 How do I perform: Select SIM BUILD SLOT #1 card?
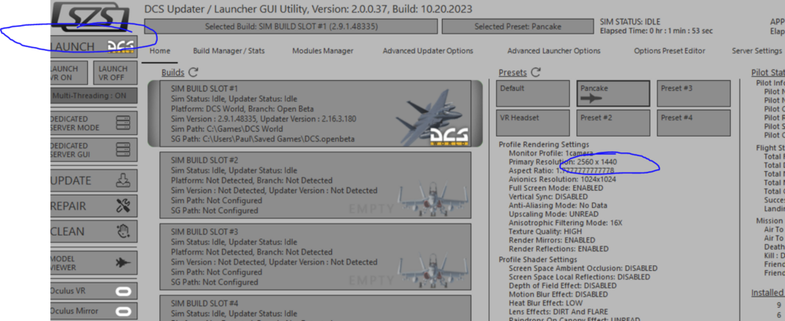click(x=316, y=113)
